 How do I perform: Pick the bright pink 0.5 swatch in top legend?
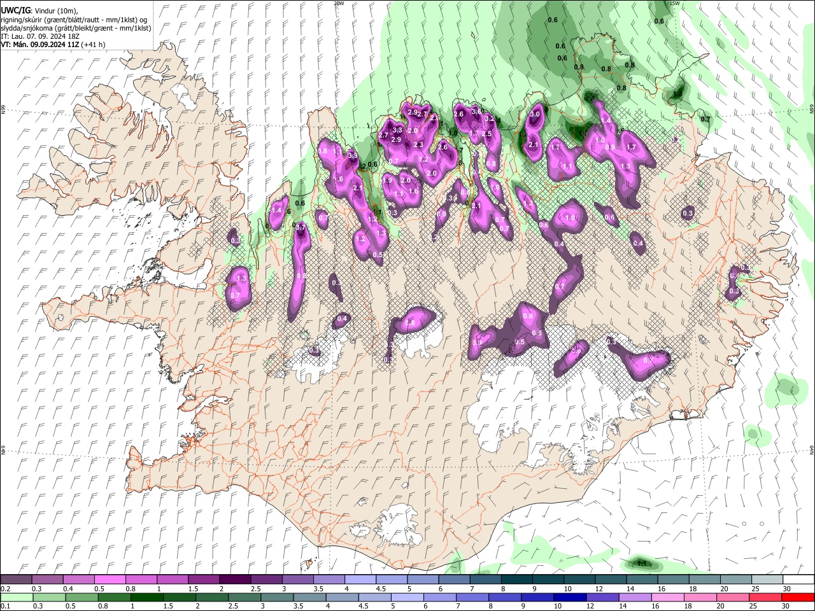(x=110, y=580)
